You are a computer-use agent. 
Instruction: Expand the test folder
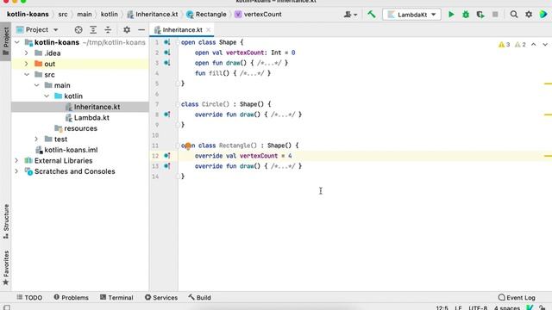point(36,139)
